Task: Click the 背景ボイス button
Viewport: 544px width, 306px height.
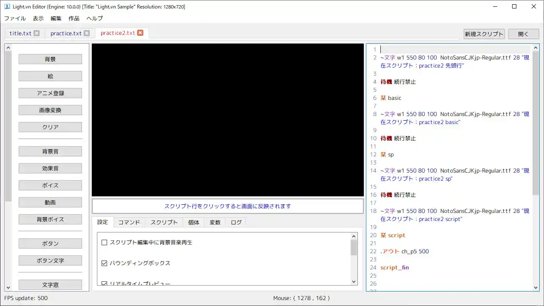Action: click(50, 219)
